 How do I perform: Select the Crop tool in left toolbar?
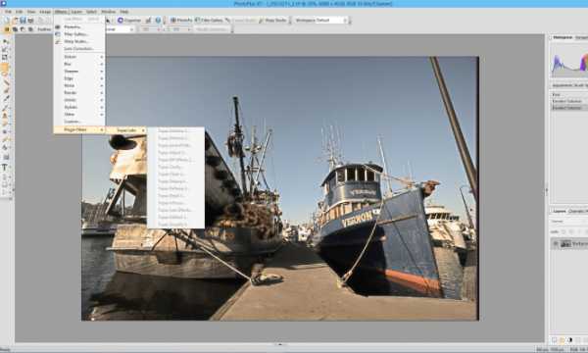pyautogui.click(x=5, y=58)
